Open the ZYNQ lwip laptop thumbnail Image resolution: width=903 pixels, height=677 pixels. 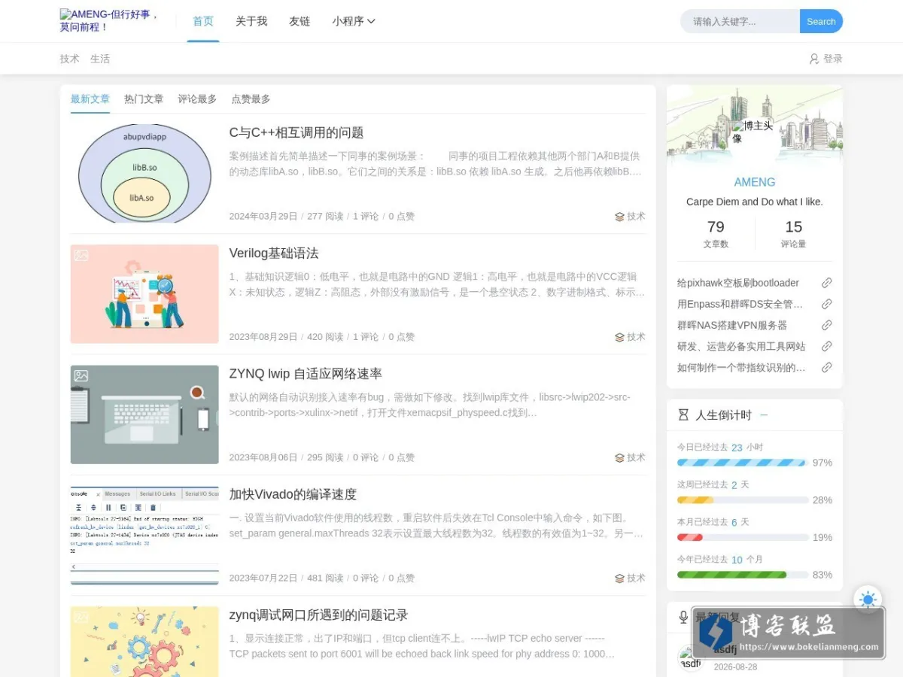click(144, 414)
